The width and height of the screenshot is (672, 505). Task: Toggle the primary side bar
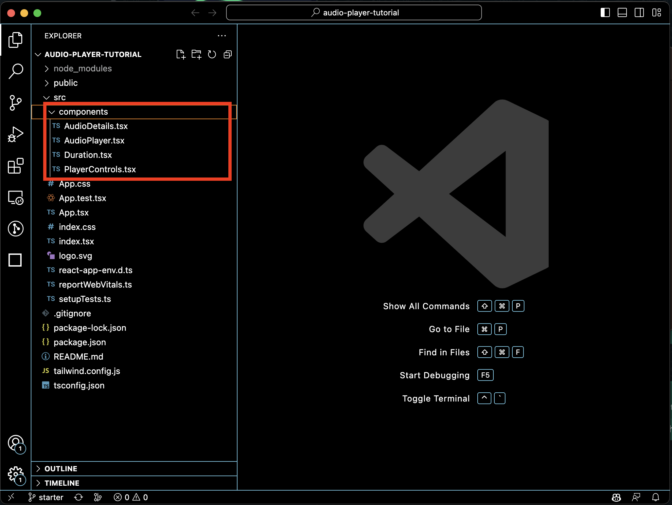(605, 13)
